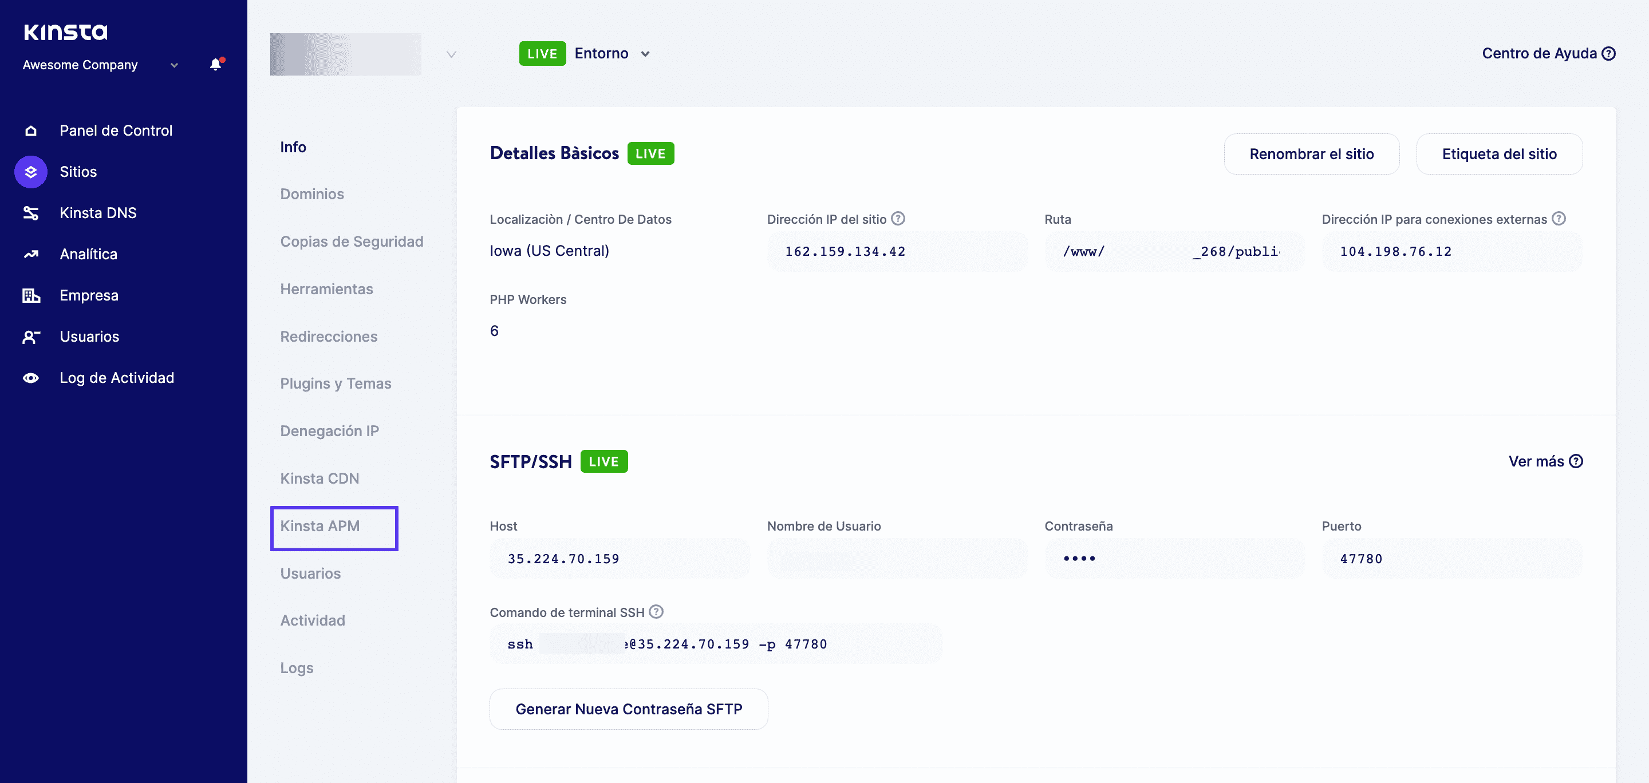Open the Panel de Control home icon
The image size is (1649, 783).
tap(31, 130)
